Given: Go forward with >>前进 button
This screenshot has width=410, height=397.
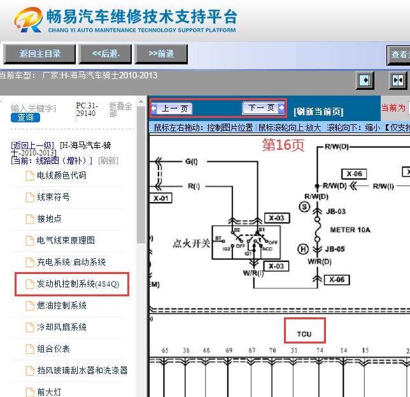Looking at the screenshot, I should pos(161,54).
